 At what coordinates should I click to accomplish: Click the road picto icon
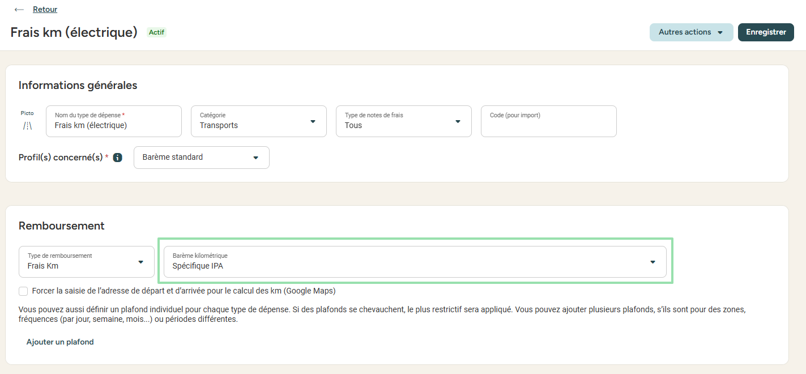click(27, 126)
